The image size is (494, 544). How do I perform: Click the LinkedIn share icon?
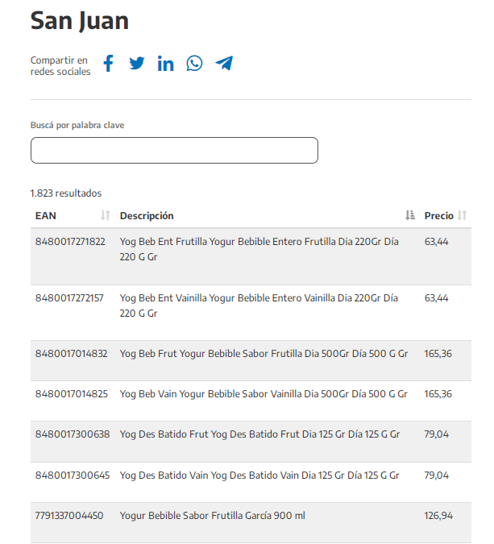(165, 64)
